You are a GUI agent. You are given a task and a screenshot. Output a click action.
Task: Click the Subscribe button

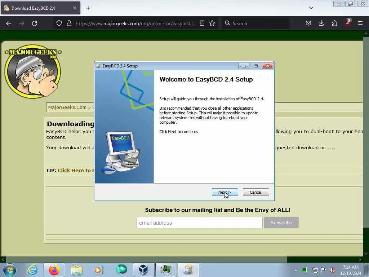coord(281,223)
